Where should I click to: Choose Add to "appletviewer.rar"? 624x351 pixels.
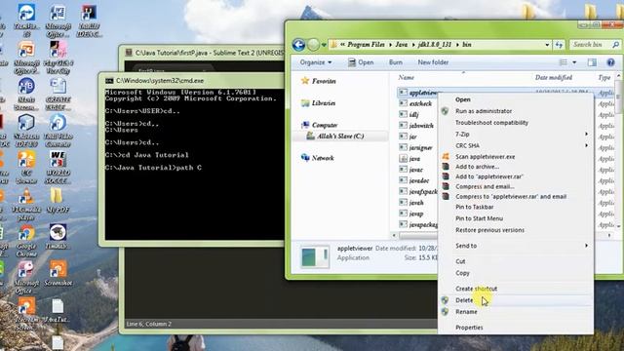click(516, 176)
